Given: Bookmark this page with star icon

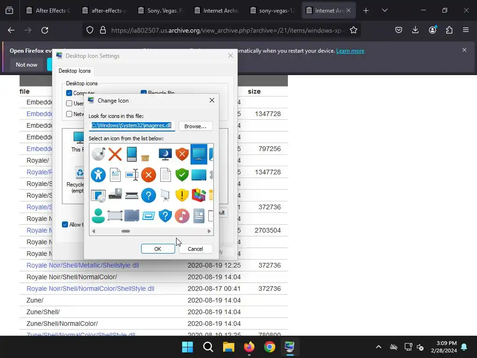Looking at the screenshot, I should coord(353,30).
